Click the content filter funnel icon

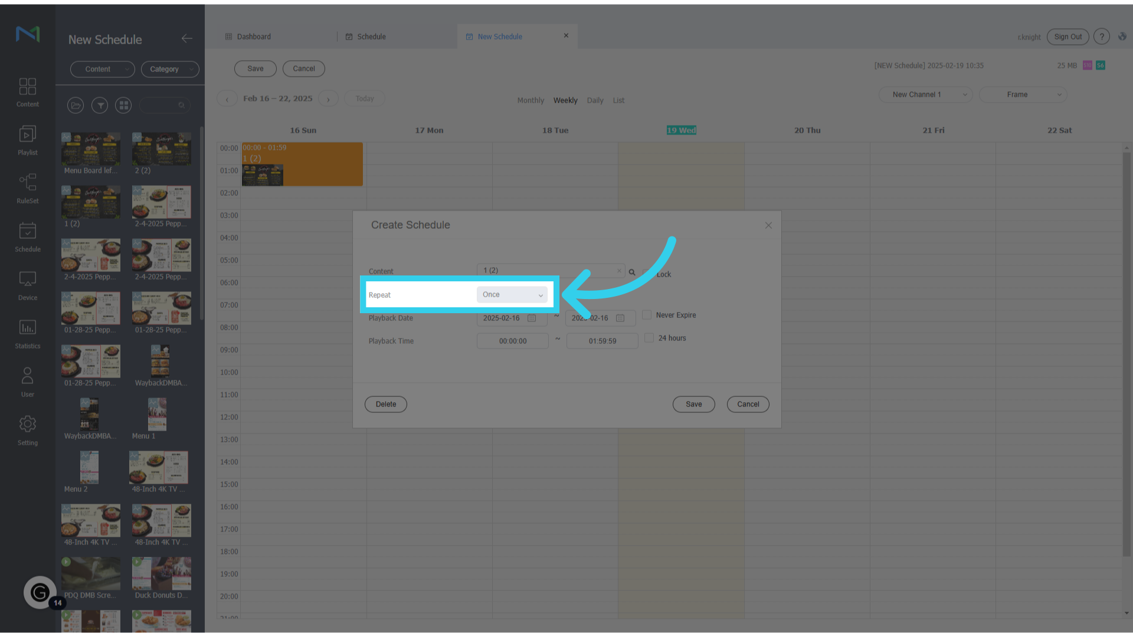[x=100, y=106]
